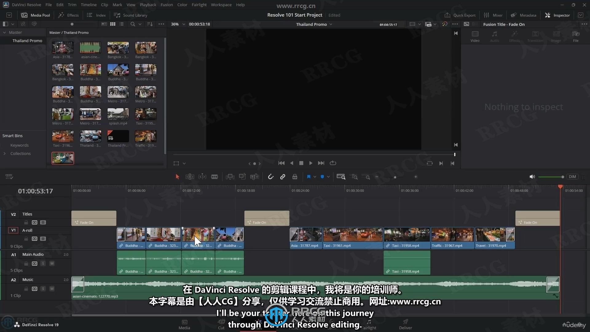Toggle the Position Lock icon
Screen dimensions: 590x332
[295, 177]
